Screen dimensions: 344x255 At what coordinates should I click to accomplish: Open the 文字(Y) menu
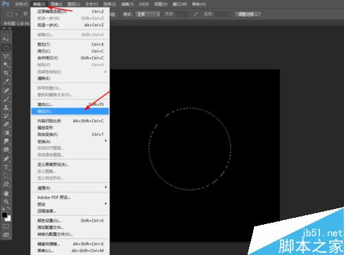pyautogui.click(x=92, y=4)
